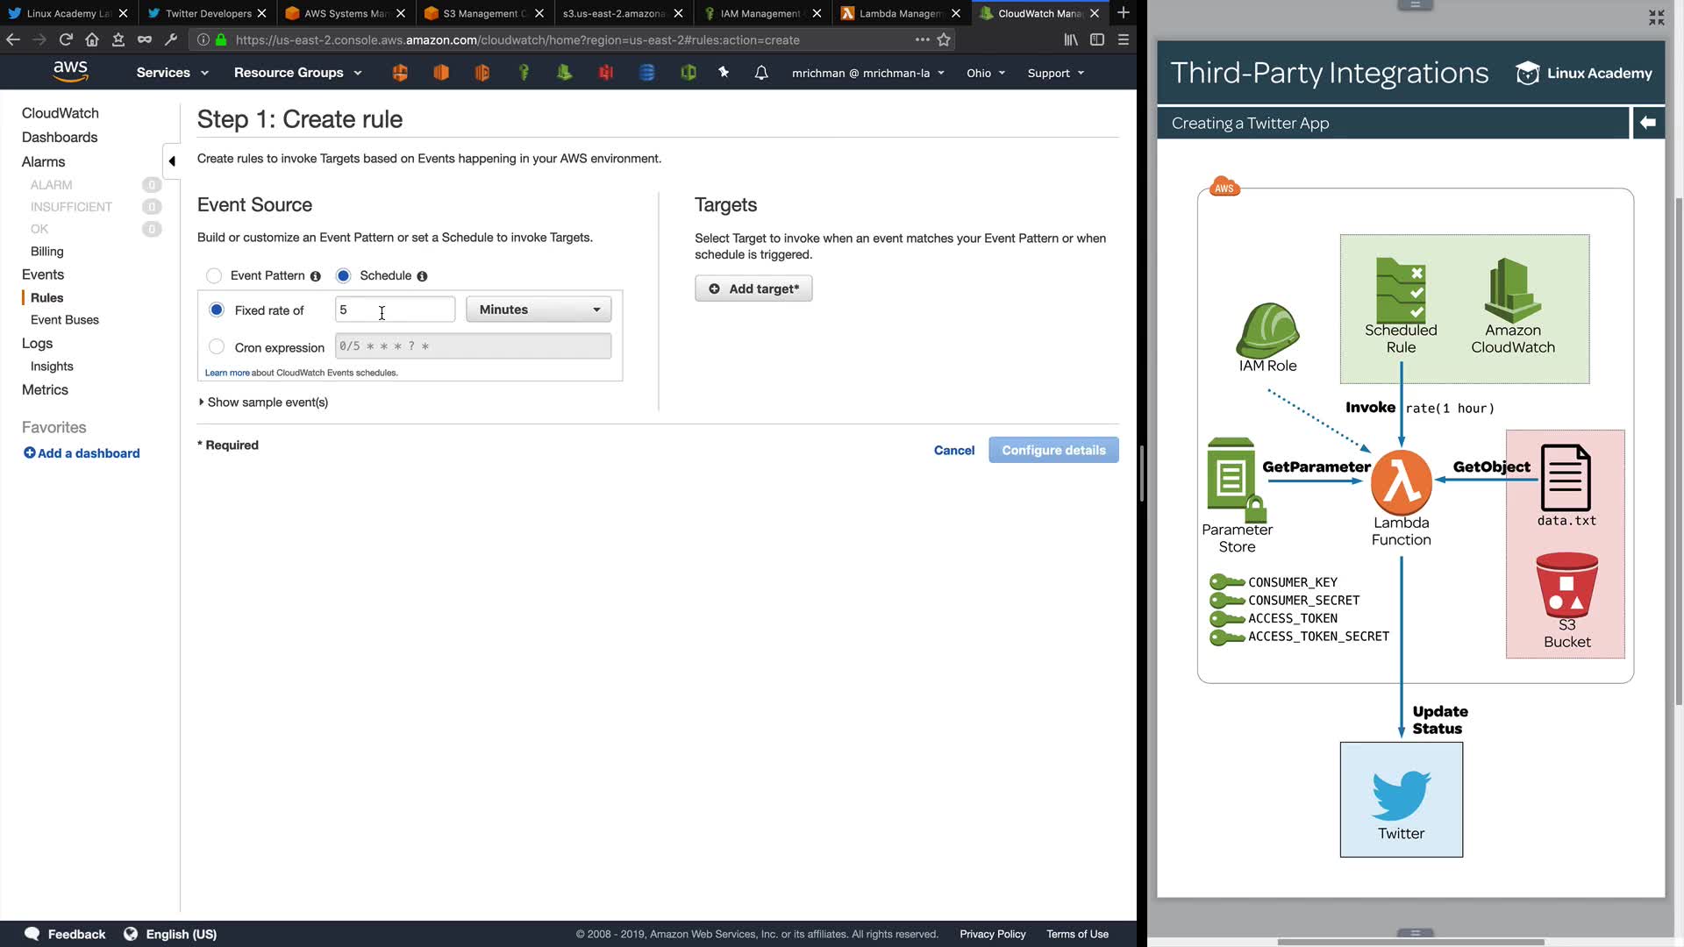Select the Event Pattern radio button

pyautogui.click(x=214, y=276)
